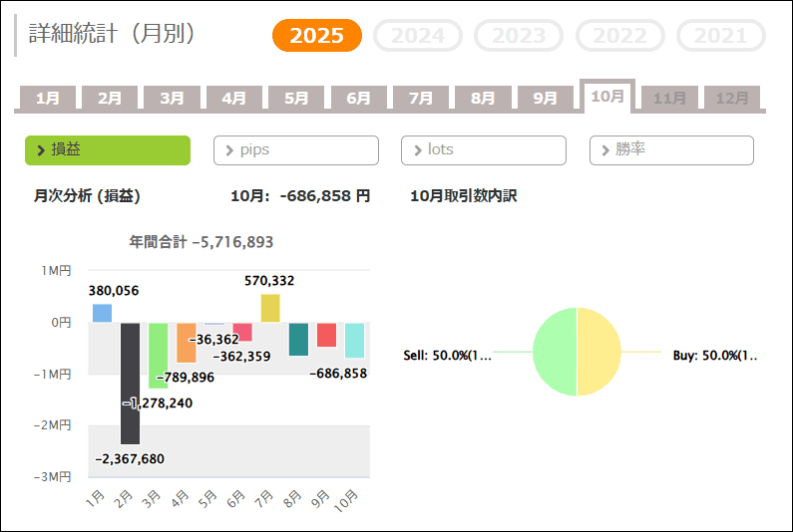This screenshot has width=793, height=532.
Task: Select the teal August bar
Action: tap(298, 339)
